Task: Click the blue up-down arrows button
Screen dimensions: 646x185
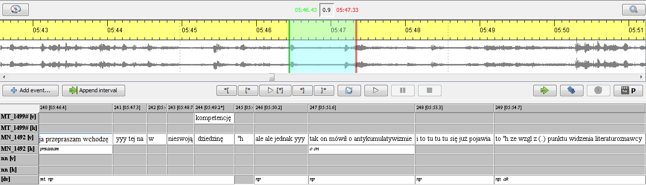Action: [x=572, y=90]
